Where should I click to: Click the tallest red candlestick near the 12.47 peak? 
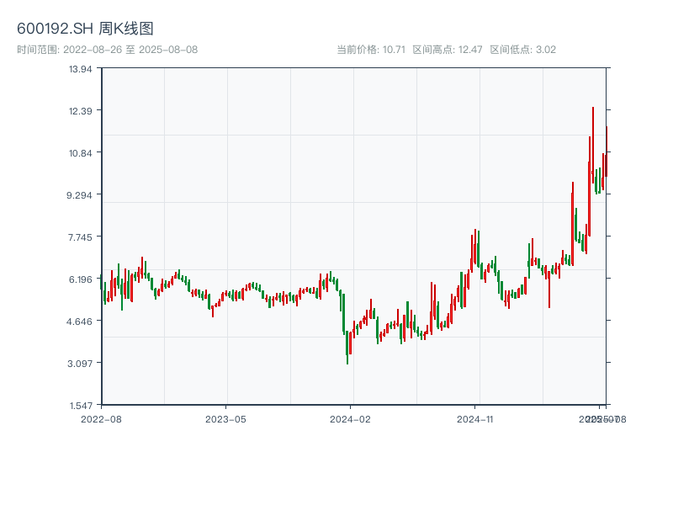[x=593, y=145]
